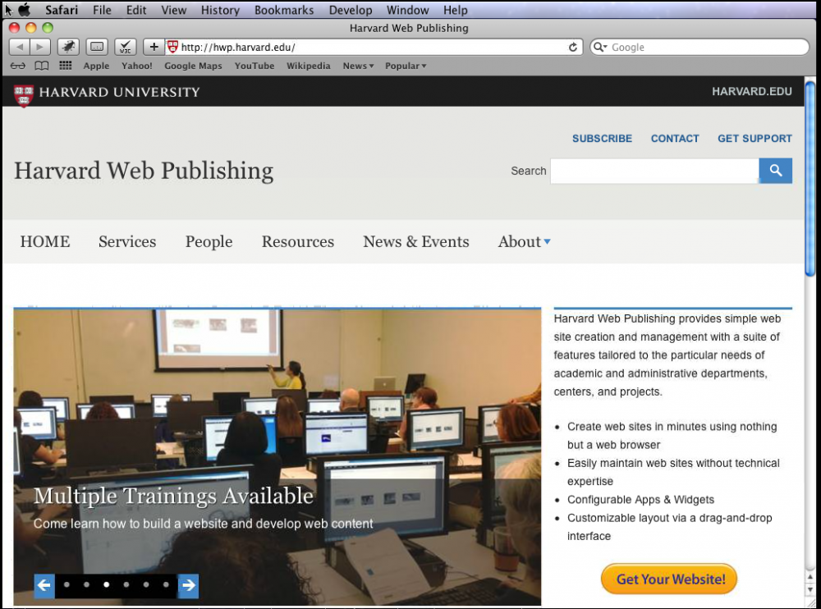This screenshot has width=821, height=609.
Task: Show all bookmarks book icon
Action: [x=41, y=66]
